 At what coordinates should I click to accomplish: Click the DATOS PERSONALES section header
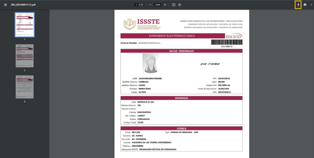182,51
